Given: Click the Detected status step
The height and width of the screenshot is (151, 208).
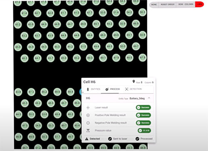Looking at the screenshot, I should point(92,139).
